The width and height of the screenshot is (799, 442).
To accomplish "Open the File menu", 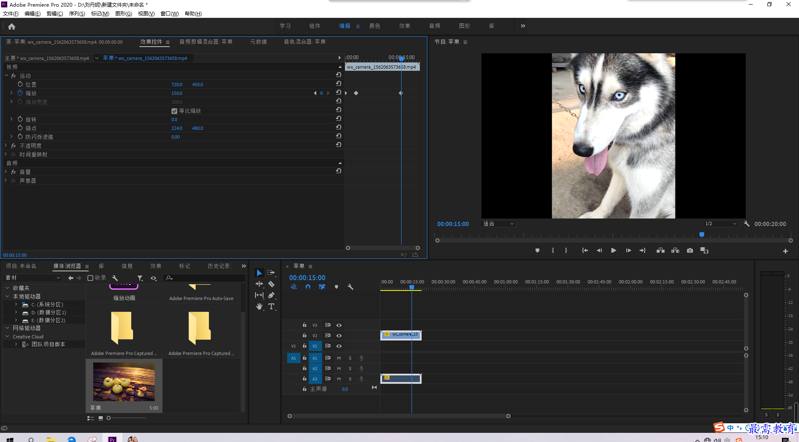I will (x=11, y=14).
